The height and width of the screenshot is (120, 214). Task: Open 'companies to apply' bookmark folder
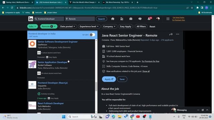pyautogui.click(x=11, y=13)
